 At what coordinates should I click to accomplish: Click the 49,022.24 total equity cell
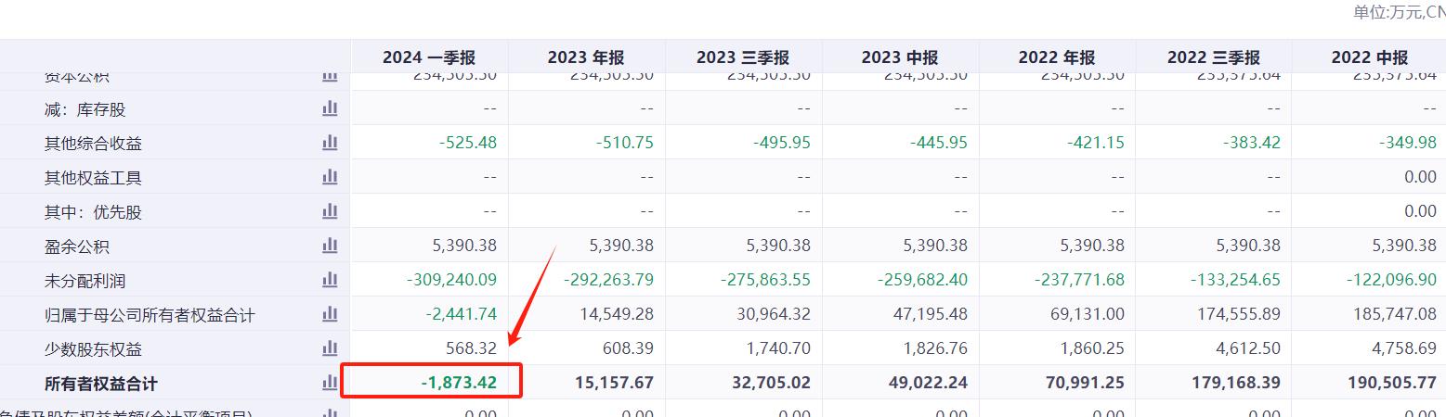928,384
